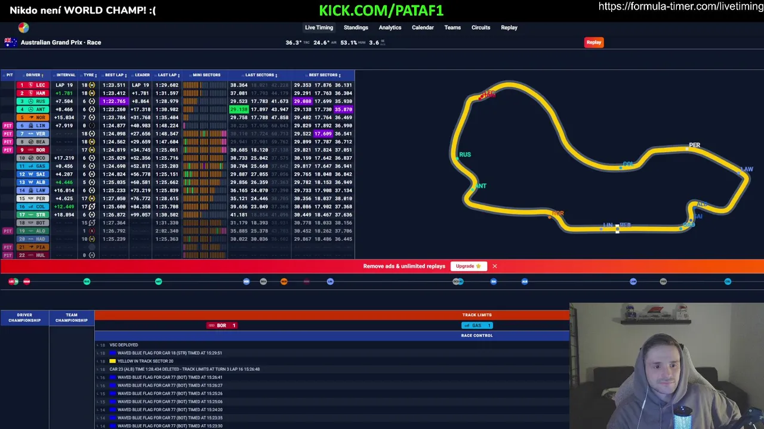Click Alonso's ALO driver badge

coord(33,231)
